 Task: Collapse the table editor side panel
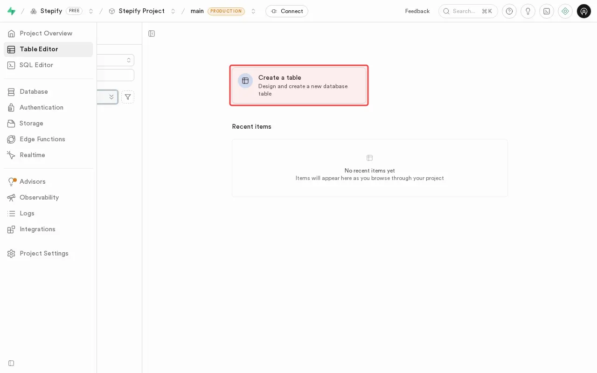point(151,34)
